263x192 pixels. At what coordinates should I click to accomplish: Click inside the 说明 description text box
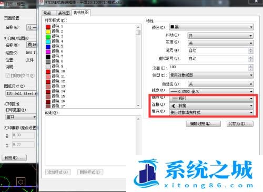click(90, 141)
